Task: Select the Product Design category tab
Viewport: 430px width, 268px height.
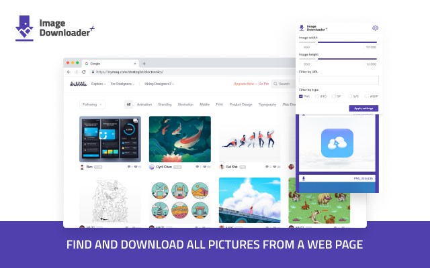Action: pyautogui.click(x=241, y=105)
